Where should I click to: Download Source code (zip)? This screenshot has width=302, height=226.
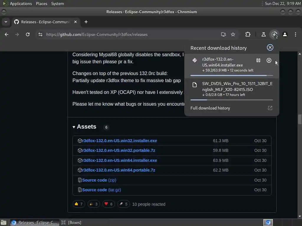(99, 180)
